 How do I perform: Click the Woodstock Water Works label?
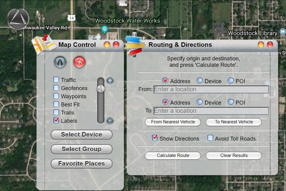click(x=127, y=21)
